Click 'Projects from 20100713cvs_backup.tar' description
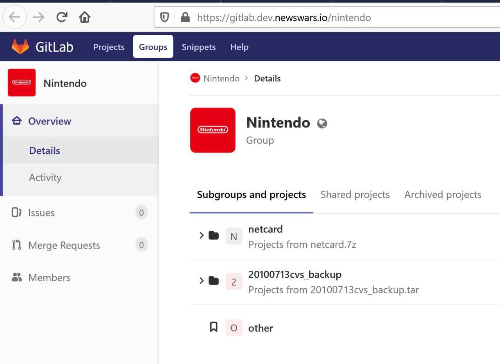Screen dimensions: 500x364 click(x=334, y=290)
